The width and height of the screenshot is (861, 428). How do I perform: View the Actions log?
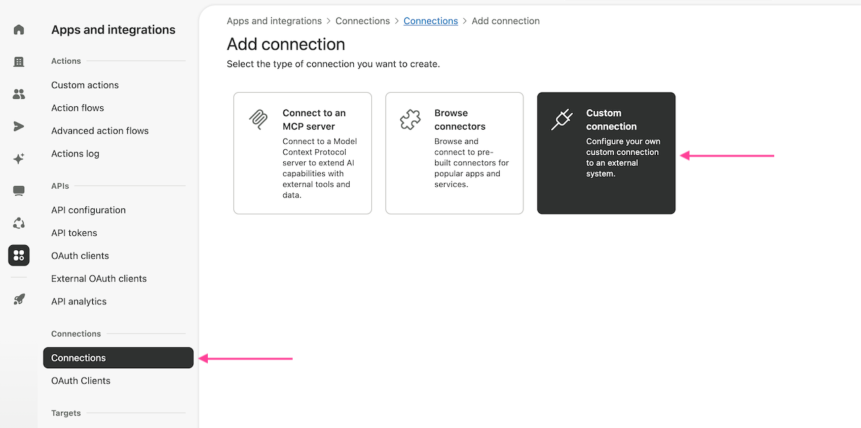75,154
